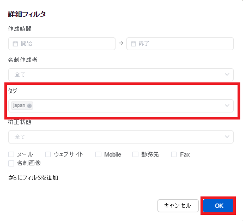Click the キャンセル button
The image size is (243, 221).
(178, 206)
